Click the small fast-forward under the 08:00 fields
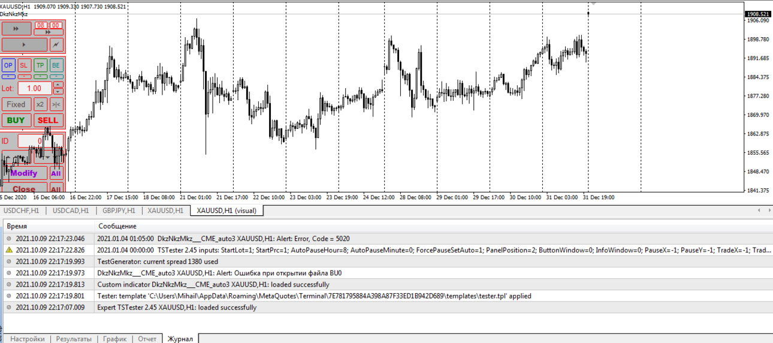Screen dimensions: 773x343 coord(48,32)
